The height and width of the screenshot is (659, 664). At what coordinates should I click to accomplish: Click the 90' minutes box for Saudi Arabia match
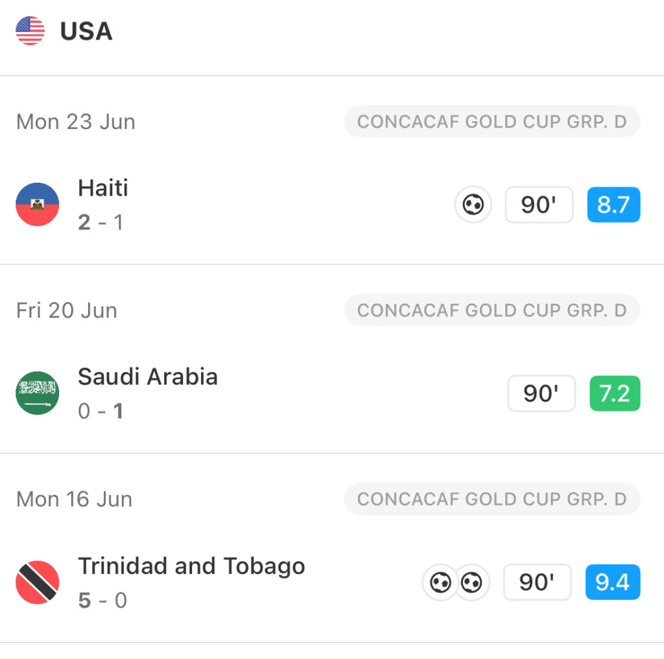(x=541, y=393)
